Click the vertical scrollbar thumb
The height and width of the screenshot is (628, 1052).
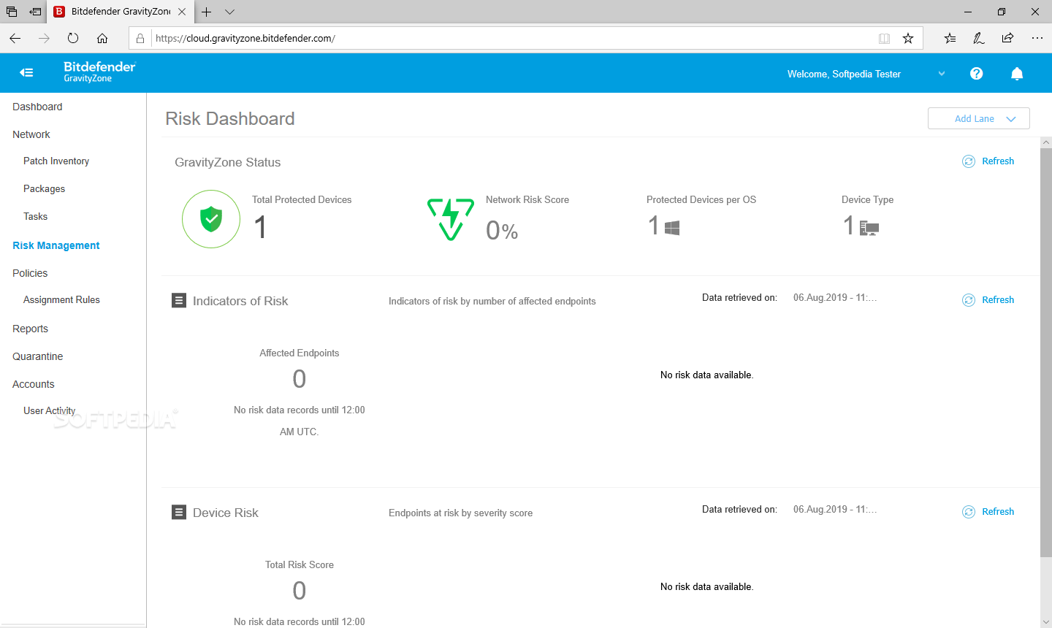1046,352
